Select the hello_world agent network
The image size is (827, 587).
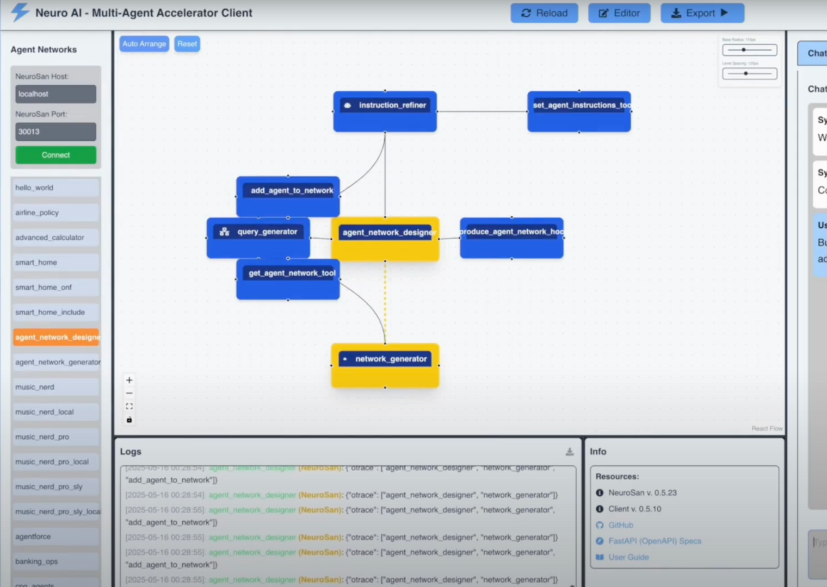click(x=55, y=188)
